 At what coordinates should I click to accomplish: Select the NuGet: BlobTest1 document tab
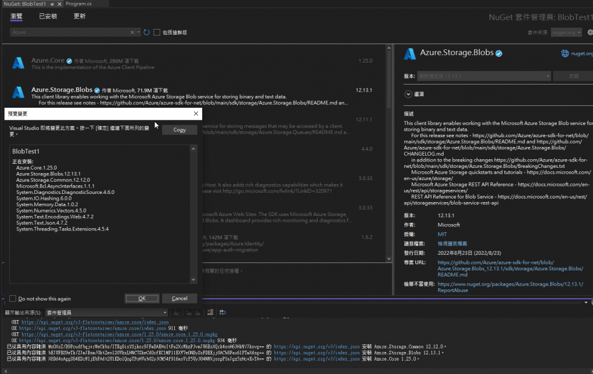[24, 4]
